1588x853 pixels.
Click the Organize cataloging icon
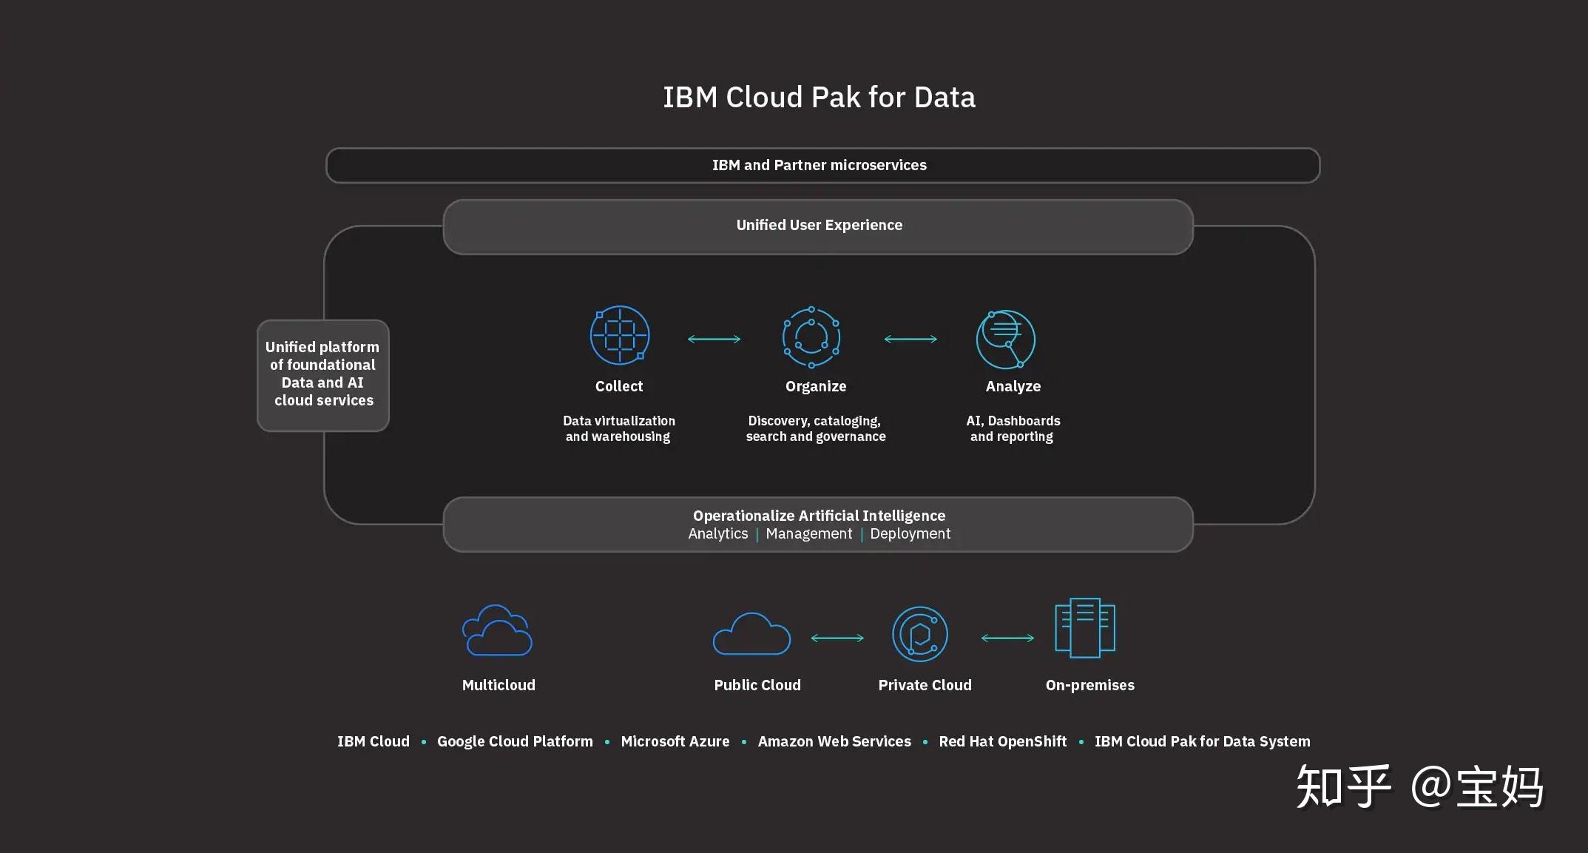(x=811, y=337)
